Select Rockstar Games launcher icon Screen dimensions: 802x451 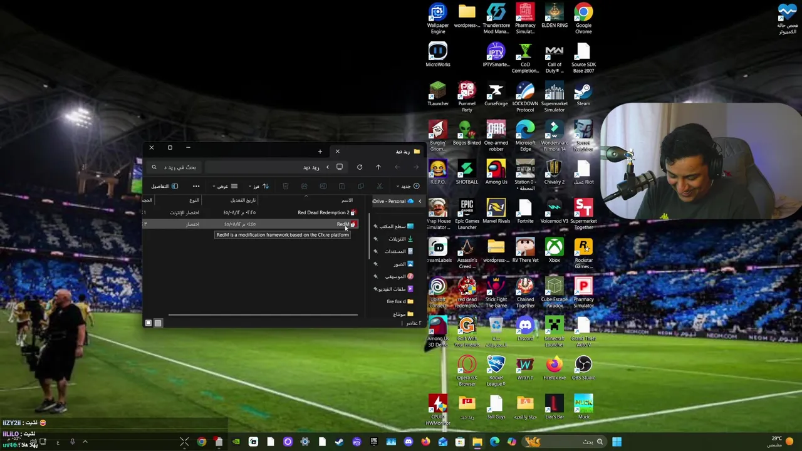click(x=583, y=253)
